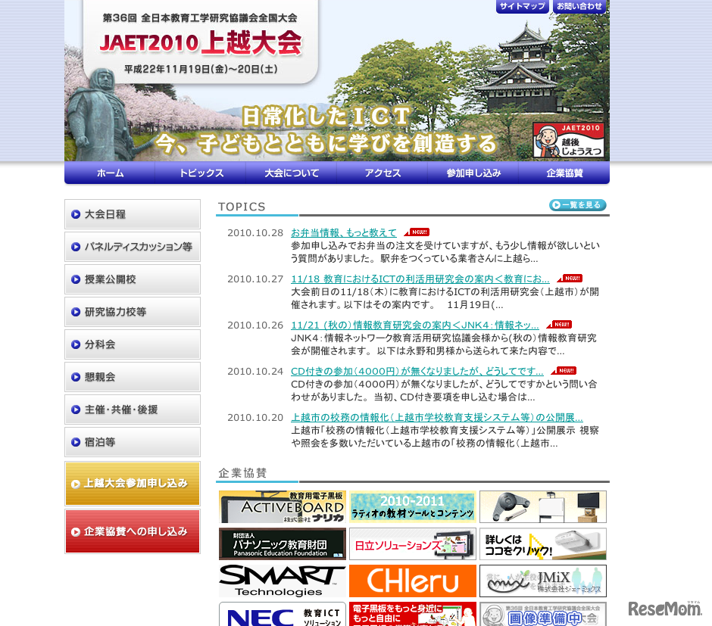712x626 pixels.
Task: Click the yellow 上越大会参加申し込み button
Action: [133, 483]
